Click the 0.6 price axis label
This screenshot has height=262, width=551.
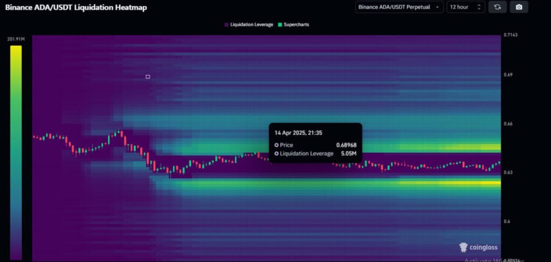click(506, 221)
